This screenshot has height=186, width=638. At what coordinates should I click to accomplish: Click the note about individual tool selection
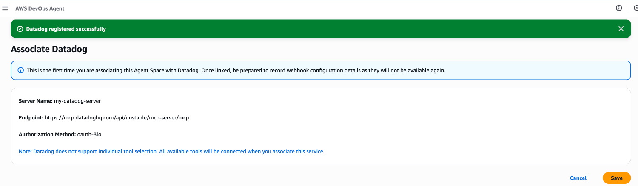coord(171,151)
